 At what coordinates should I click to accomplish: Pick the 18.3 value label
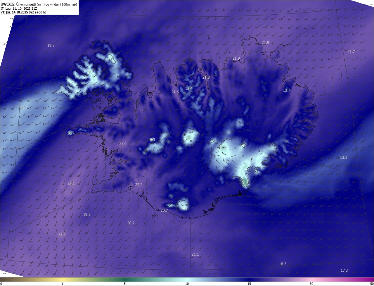283,264
